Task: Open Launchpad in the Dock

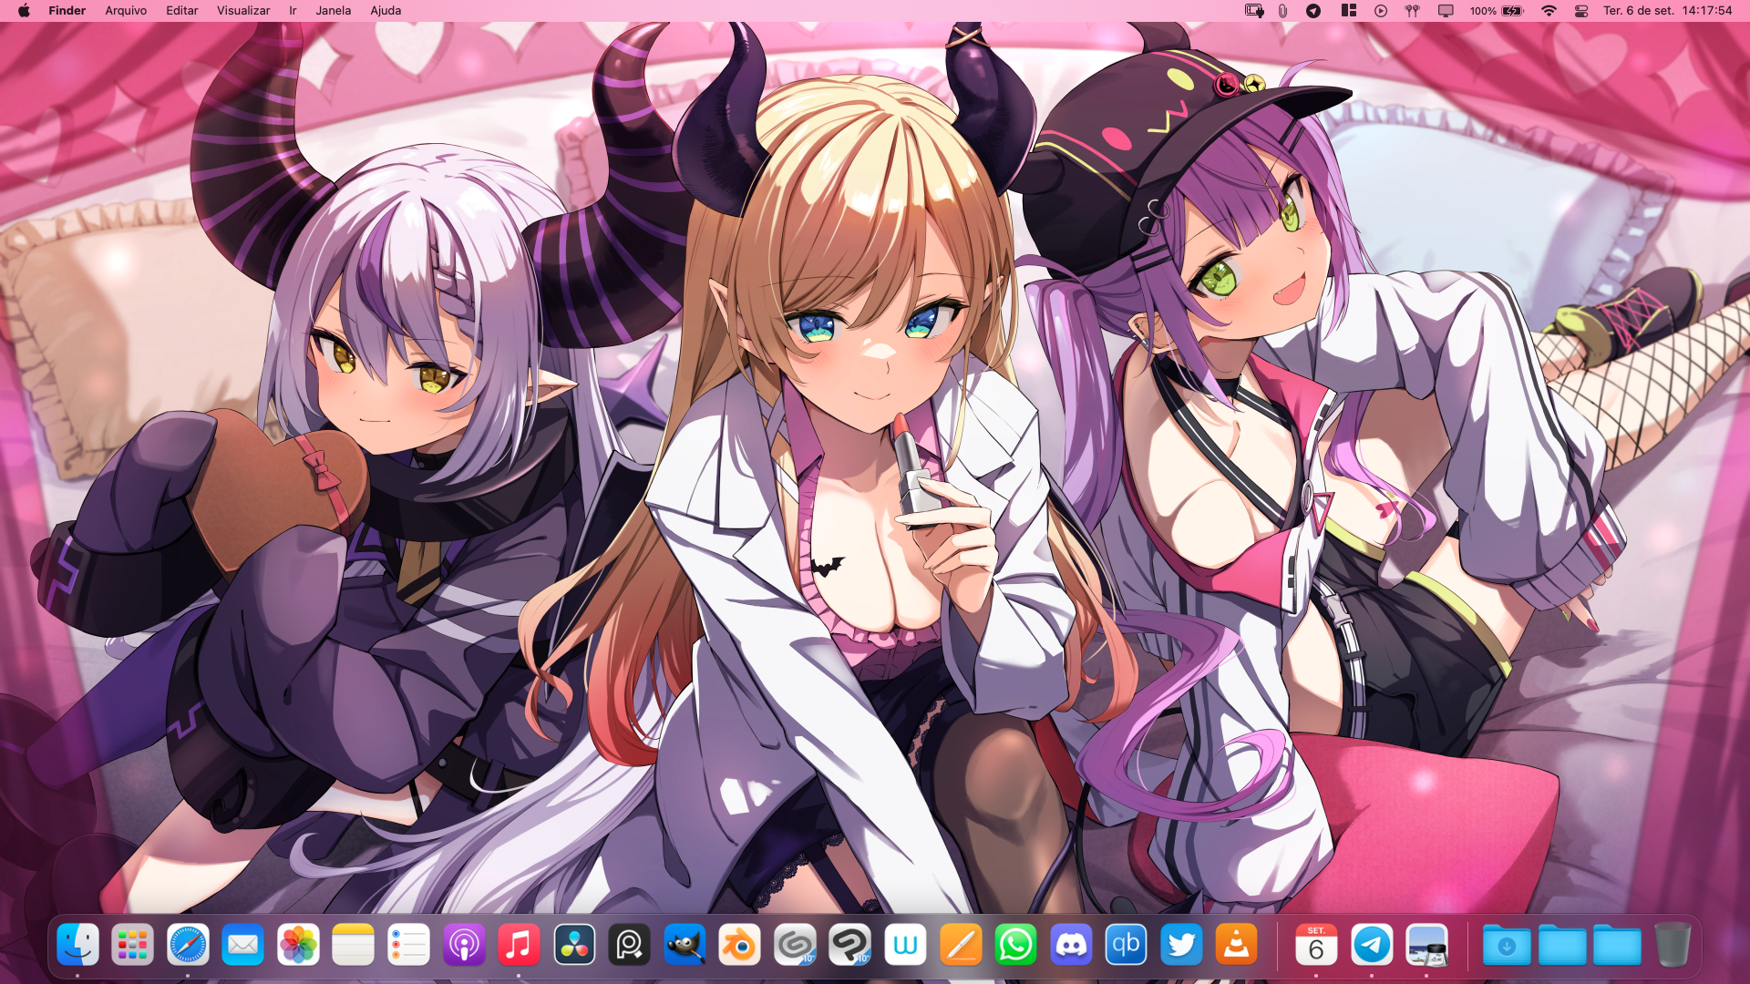Action: [x=132, y=945]
